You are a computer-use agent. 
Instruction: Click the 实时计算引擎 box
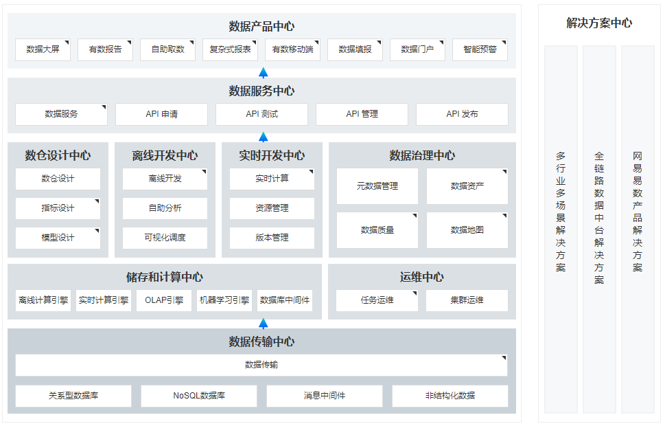pyautogui.click(x=104, y=301)
